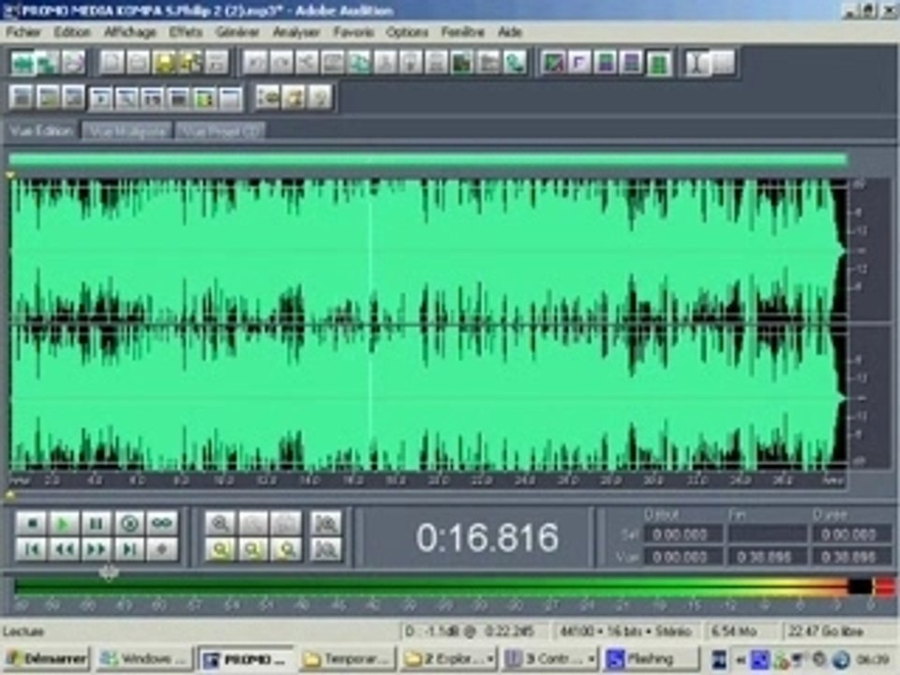Click the Vue Fin field showing 0:38.896

pos(768,557)
